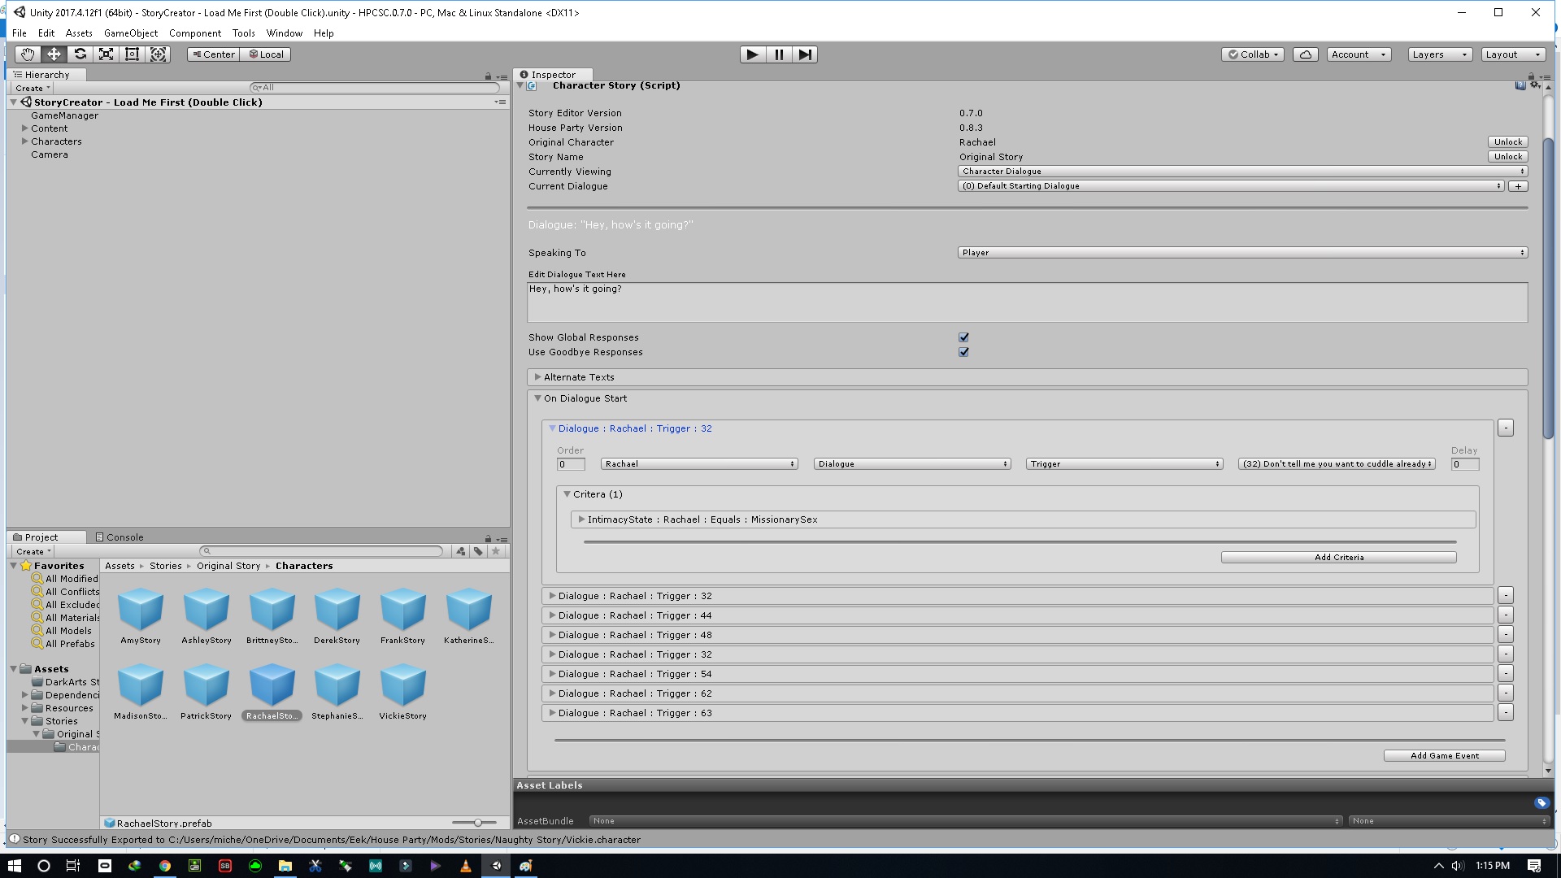The width and height of the screenshot is (1561, 878).
Task: Open VLC from the taskbar
Action: point(465,866)
